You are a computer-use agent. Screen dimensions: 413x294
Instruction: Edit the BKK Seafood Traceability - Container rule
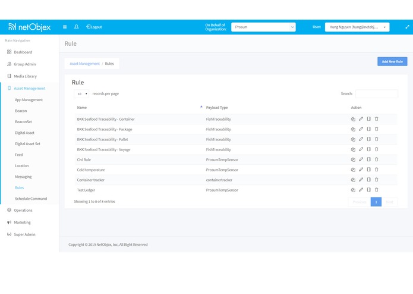(x=361, y=119)
